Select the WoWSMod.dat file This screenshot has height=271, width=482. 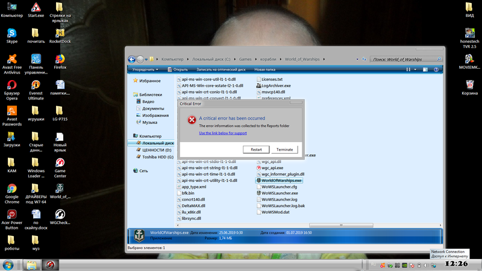pyautogui.click(x=273, y=212)
